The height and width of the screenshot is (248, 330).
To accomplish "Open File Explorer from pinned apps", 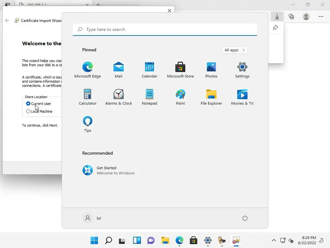I will [211, 97].
